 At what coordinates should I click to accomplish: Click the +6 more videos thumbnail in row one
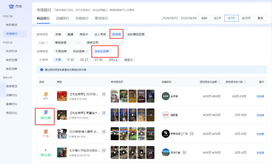tap(150, 96)
